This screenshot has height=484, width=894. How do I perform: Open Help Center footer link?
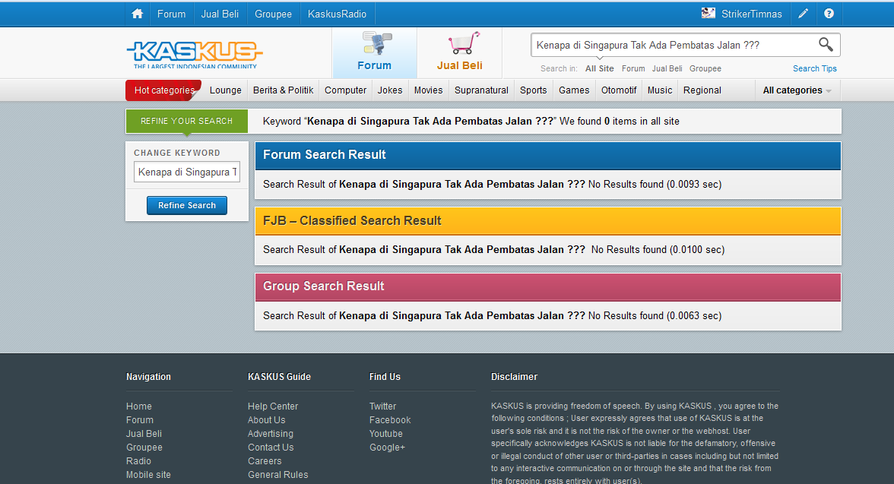click(273, 406)
